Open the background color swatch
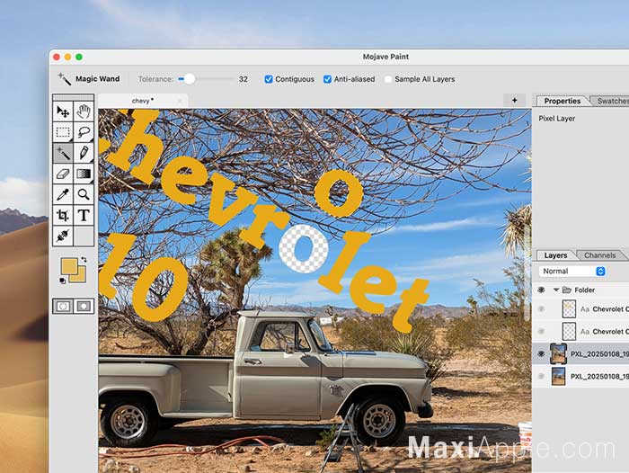The image size is (629, 473). (80, 277)
